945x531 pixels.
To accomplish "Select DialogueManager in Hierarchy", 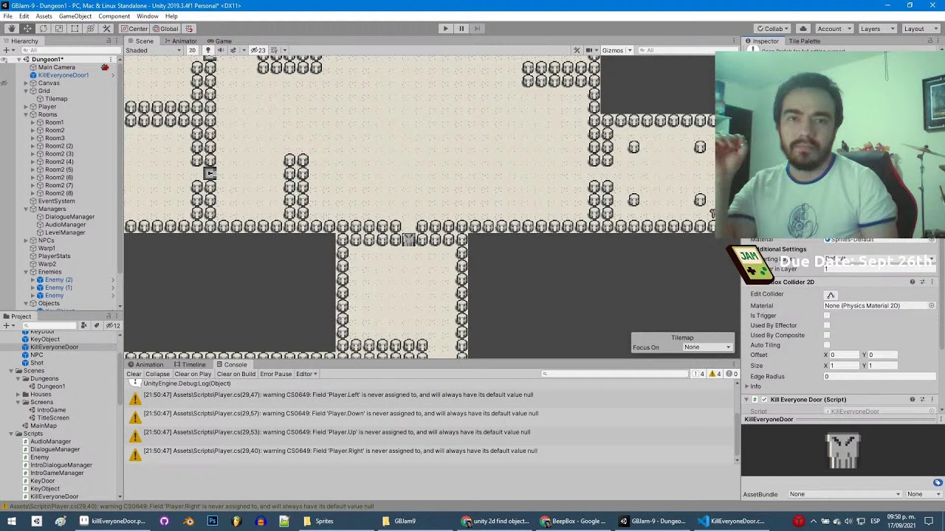I will [69, 217].
